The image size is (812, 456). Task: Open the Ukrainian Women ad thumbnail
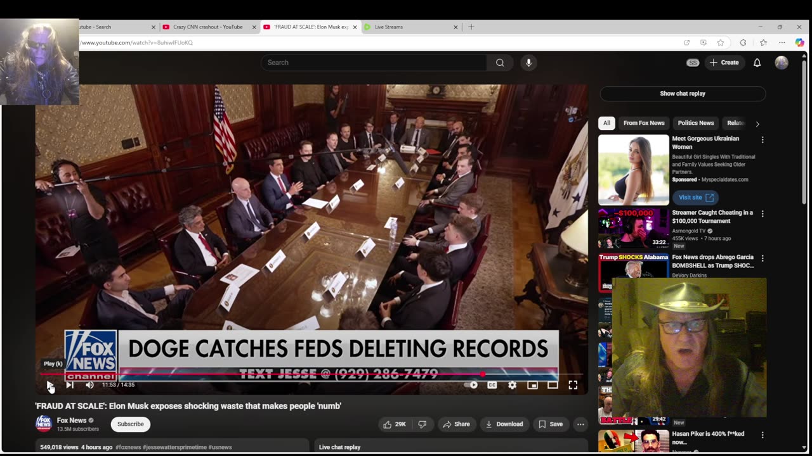(x=634, y=170)
